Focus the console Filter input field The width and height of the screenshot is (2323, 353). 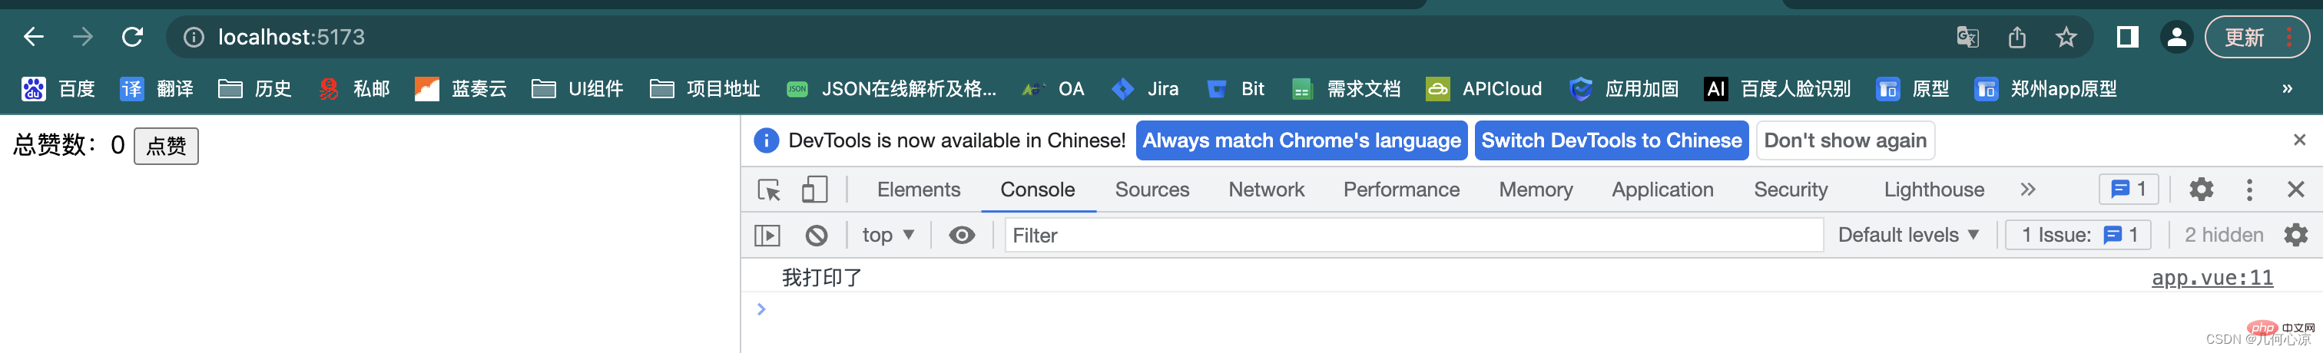click(x=1414, y=236)
